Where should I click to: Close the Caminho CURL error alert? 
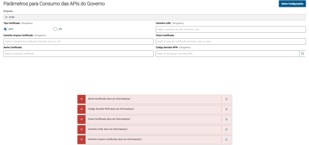tap(226, 129)
